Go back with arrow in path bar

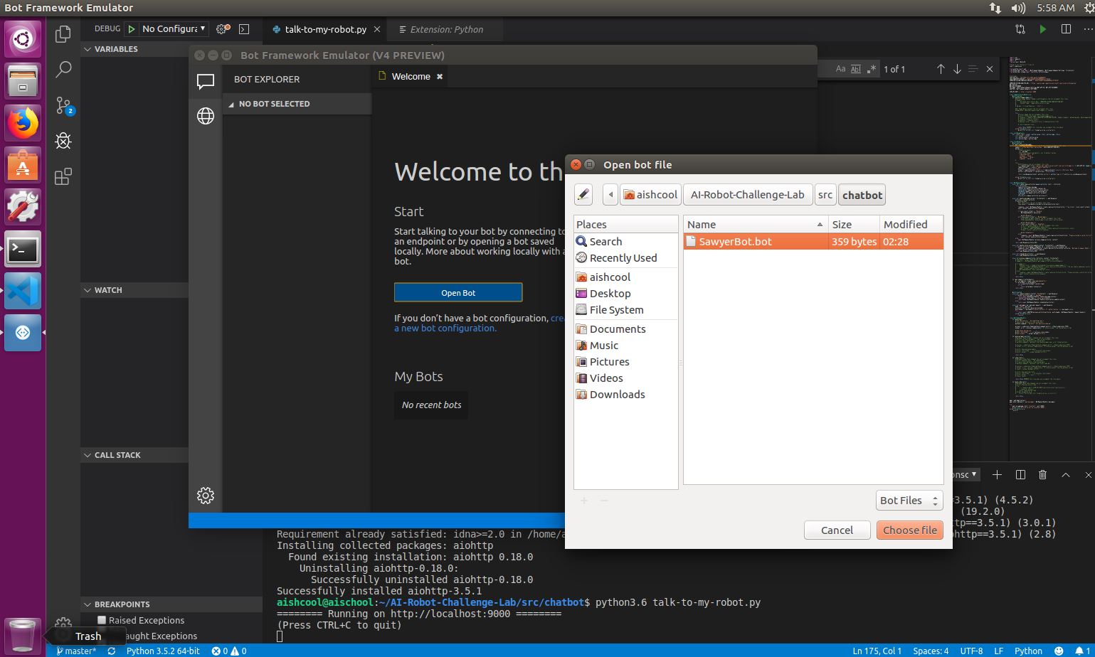pyautogui.click(x=610, y=195)
